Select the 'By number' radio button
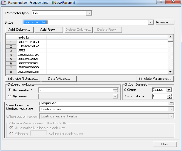The height and width of the screenshot is (151, 182). [x=9, y=90]
